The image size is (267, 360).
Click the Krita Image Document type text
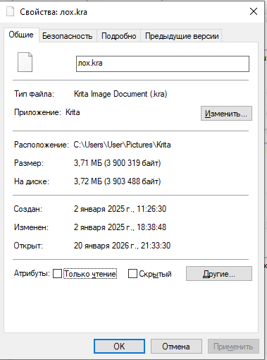(120, 94)
